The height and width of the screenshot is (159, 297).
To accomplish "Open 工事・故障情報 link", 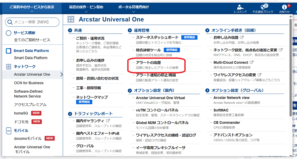I will [x=88, y=88].
